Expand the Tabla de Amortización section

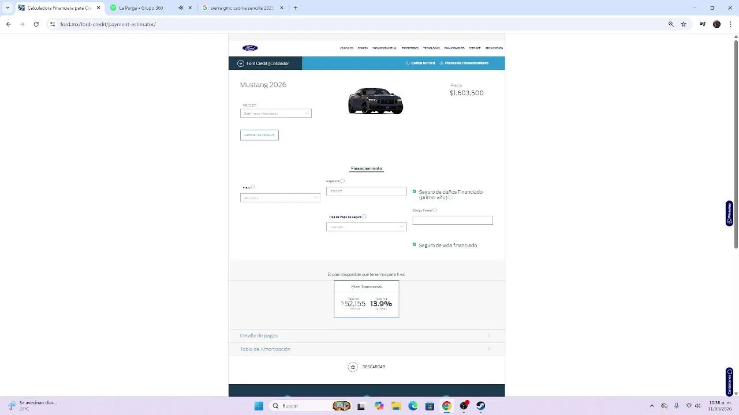[367, 349]
